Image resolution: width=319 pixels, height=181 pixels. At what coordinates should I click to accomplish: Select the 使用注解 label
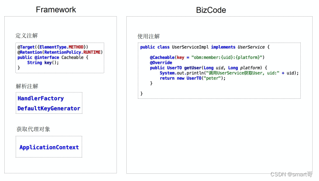tap(148, 36)
